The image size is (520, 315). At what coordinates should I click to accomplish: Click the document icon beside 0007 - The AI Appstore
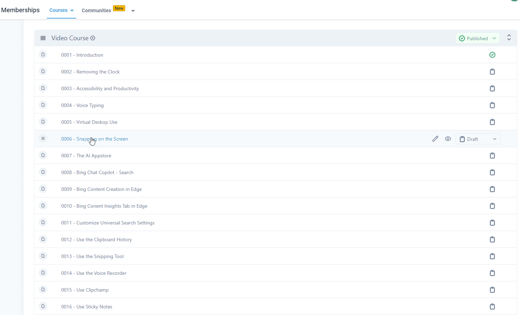coord(43,155)
